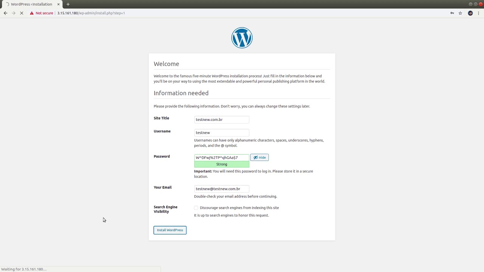Click the browser forward arrow
The height and width of the screenshot is (272, 484).
[x=14, y=13]
